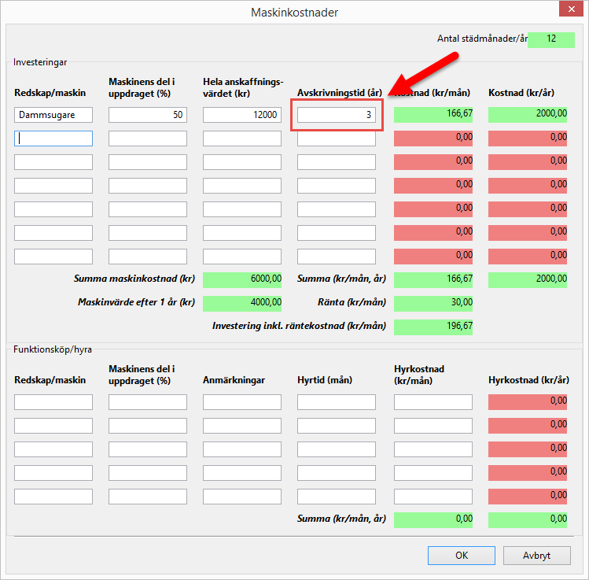This screenshot has height=580, width=589.
Task: Select the Investering inkl. räntekostnad value 196,67
Action: point(433,327)
